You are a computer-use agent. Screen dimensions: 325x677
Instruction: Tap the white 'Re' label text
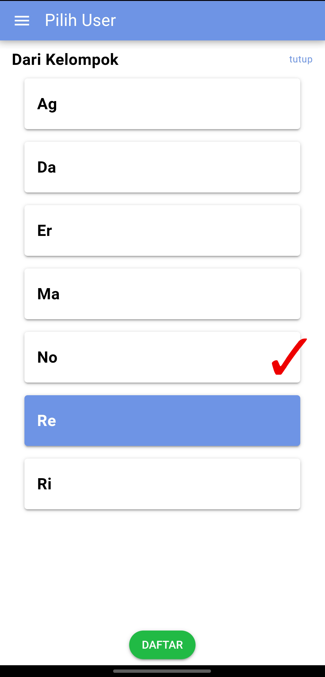click(47, 421)
